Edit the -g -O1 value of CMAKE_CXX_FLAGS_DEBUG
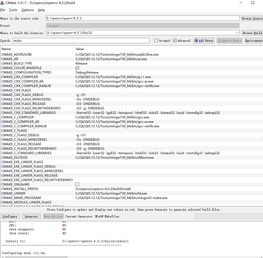The width and height of the screenshot is (263, 258). [81, 95]
